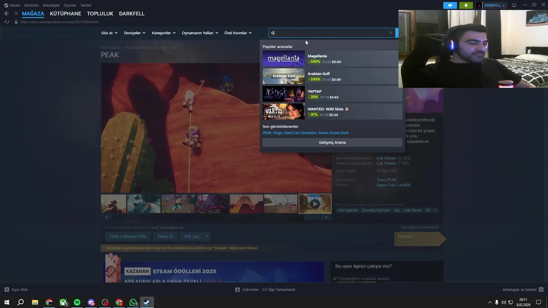The width and height of the screenshot is (548, 308).
Task: Open the DARKFELL profile tab
Action: tap(132, 14)
